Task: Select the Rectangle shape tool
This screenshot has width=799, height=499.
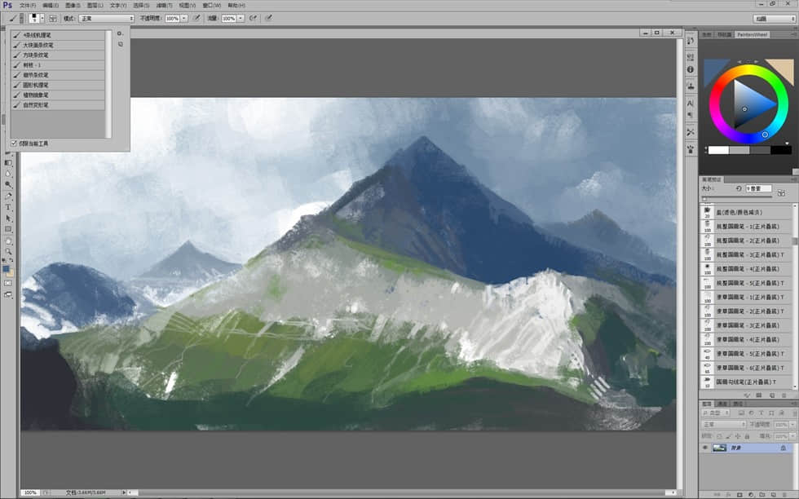Action: (x=7, y=229)
